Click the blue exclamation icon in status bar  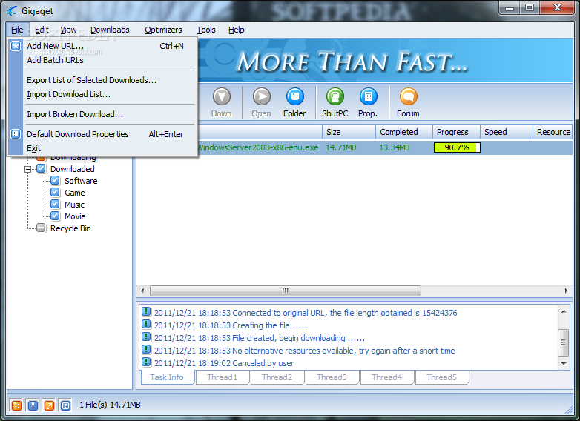(x=33, y=405)
